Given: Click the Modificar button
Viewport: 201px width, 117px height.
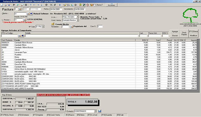Looking at the screenshot, I should tap(193, 36).
